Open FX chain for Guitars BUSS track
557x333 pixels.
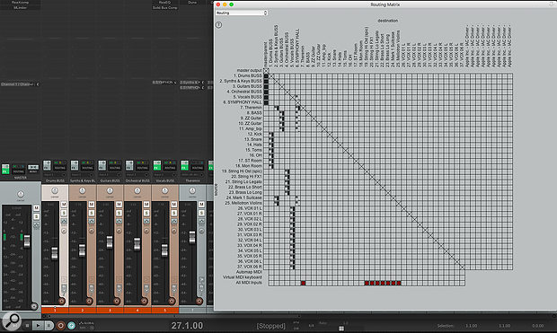click(102, 165)
